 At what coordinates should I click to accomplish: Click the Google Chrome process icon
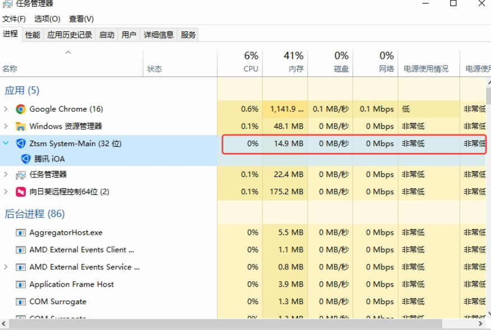click(21, 109)
